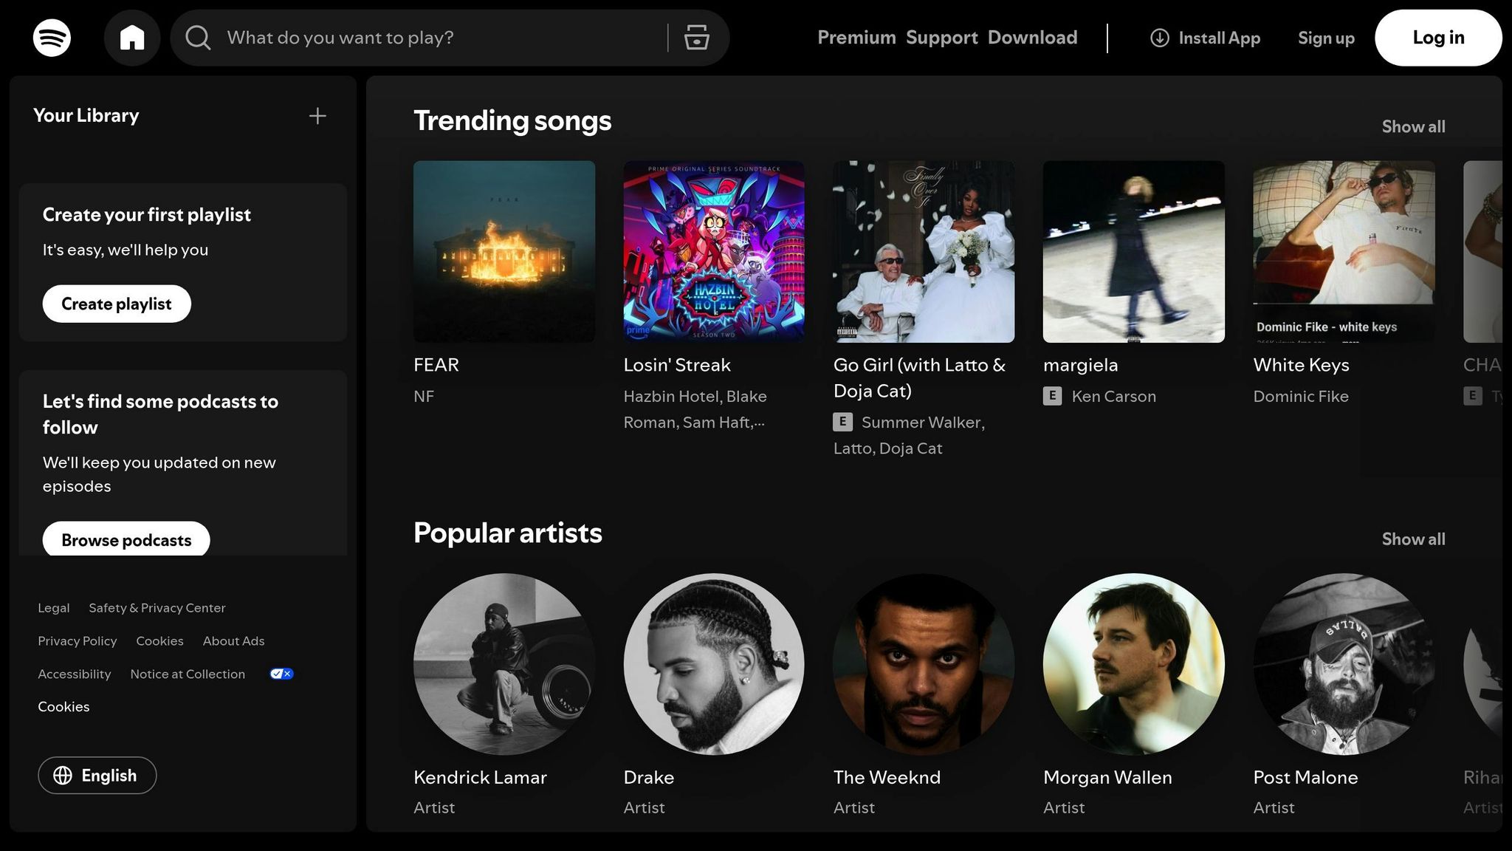Viewport: 1512px width, 851px height.
Task: Click the Morgan Wallen name text
Action: tap(1107, 777)
